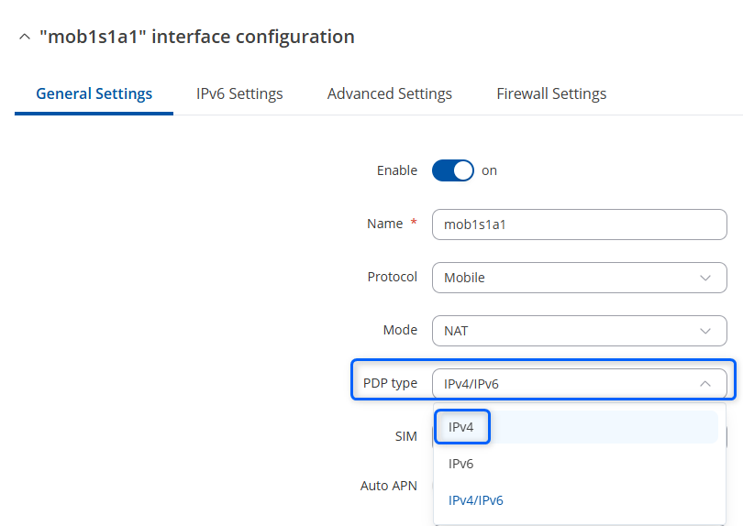Screen dimensions: 743x526
Task: Choose IPv4/IPv6 option in the list
Action: point(576,500)
